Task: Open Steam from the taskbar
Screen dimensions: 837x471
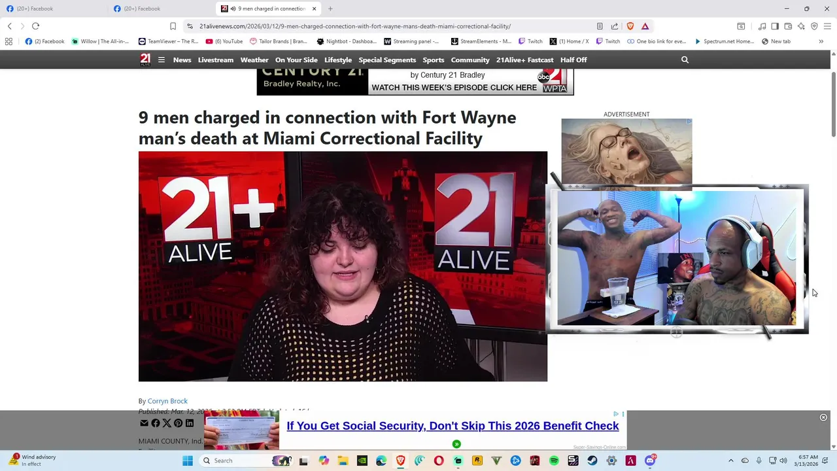Action: 592,461
